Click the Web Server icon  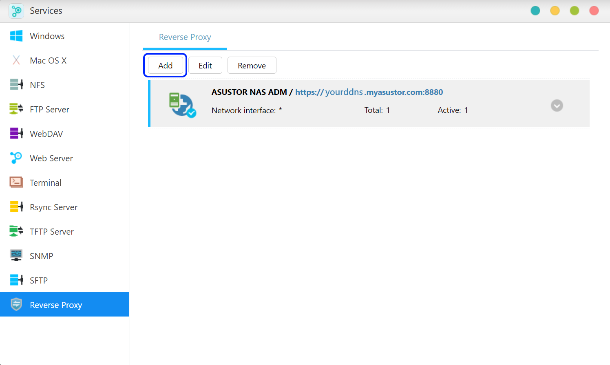click(x=16, y=158)
